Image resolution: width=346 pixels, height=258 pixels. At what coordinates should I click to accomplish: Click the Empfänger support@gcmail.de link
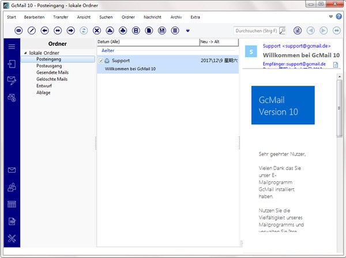294,64
